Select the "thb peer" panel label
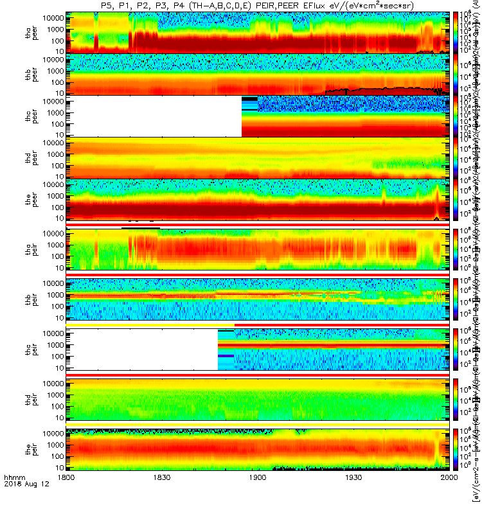The width and height of the screenshot is (482, 514). pyautogui.click(x=31, y=75)
